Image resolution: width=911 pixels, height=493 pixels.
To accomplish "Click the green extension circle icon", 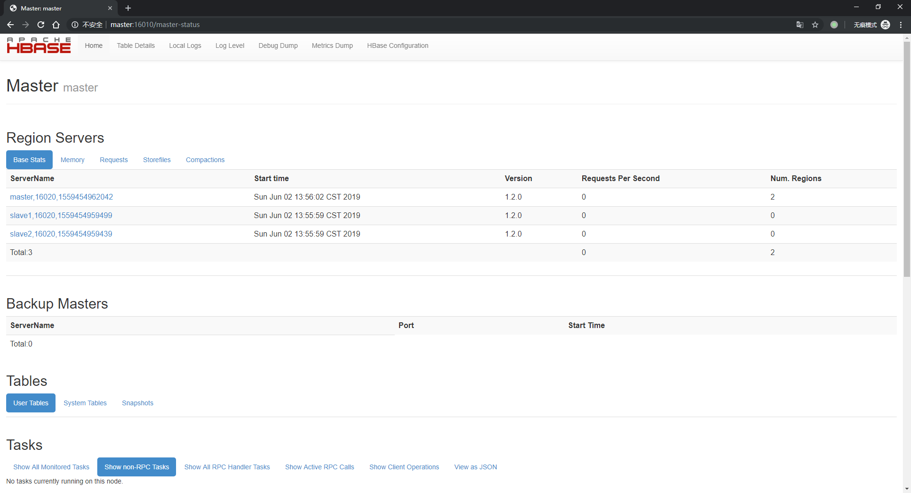I will click(x=834, y=25).
